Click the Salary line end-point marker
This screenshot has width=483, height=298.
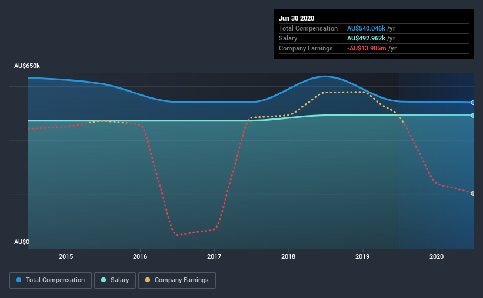pos(472,115)
